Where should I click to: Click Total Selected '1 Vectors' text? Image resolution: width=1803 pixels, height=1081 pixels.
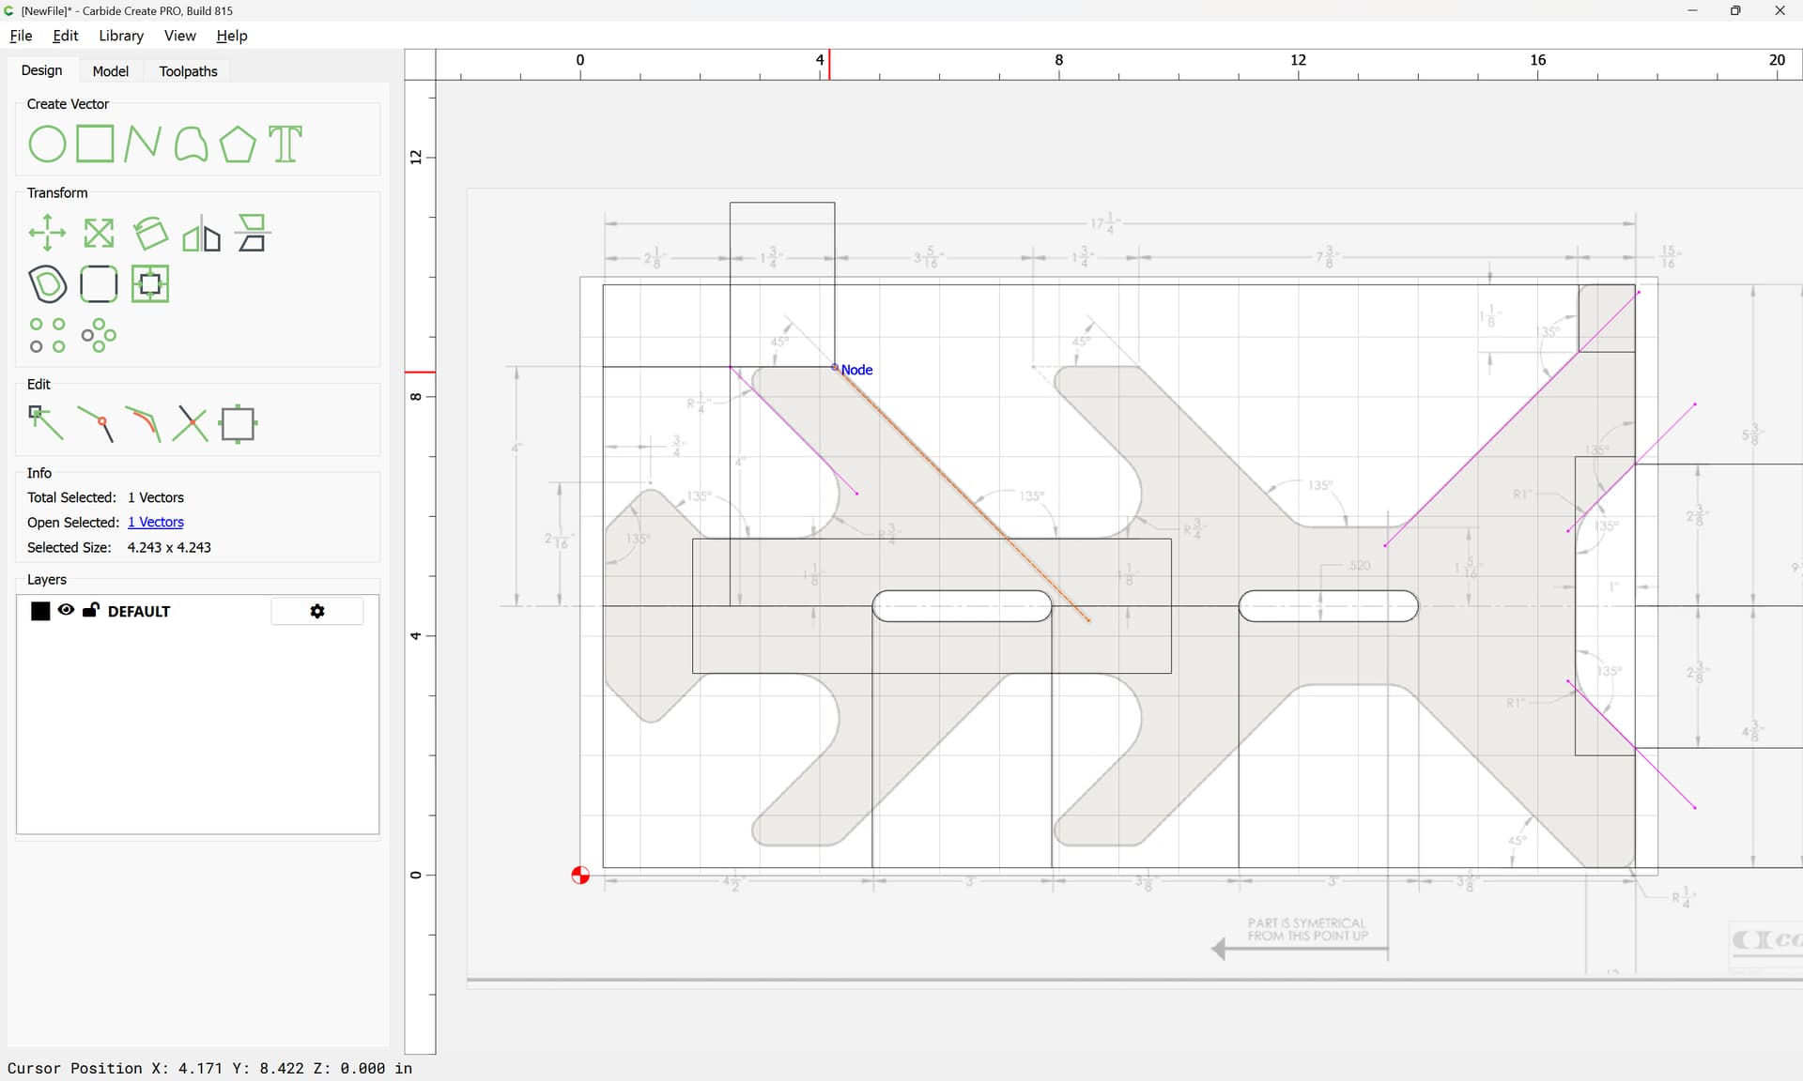[156, 497]
